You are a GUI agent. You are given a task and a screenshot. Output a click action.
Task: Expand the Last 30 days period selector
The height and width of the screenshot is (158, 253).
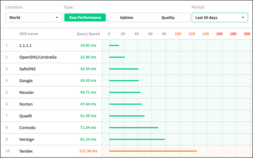click(219, 18)
